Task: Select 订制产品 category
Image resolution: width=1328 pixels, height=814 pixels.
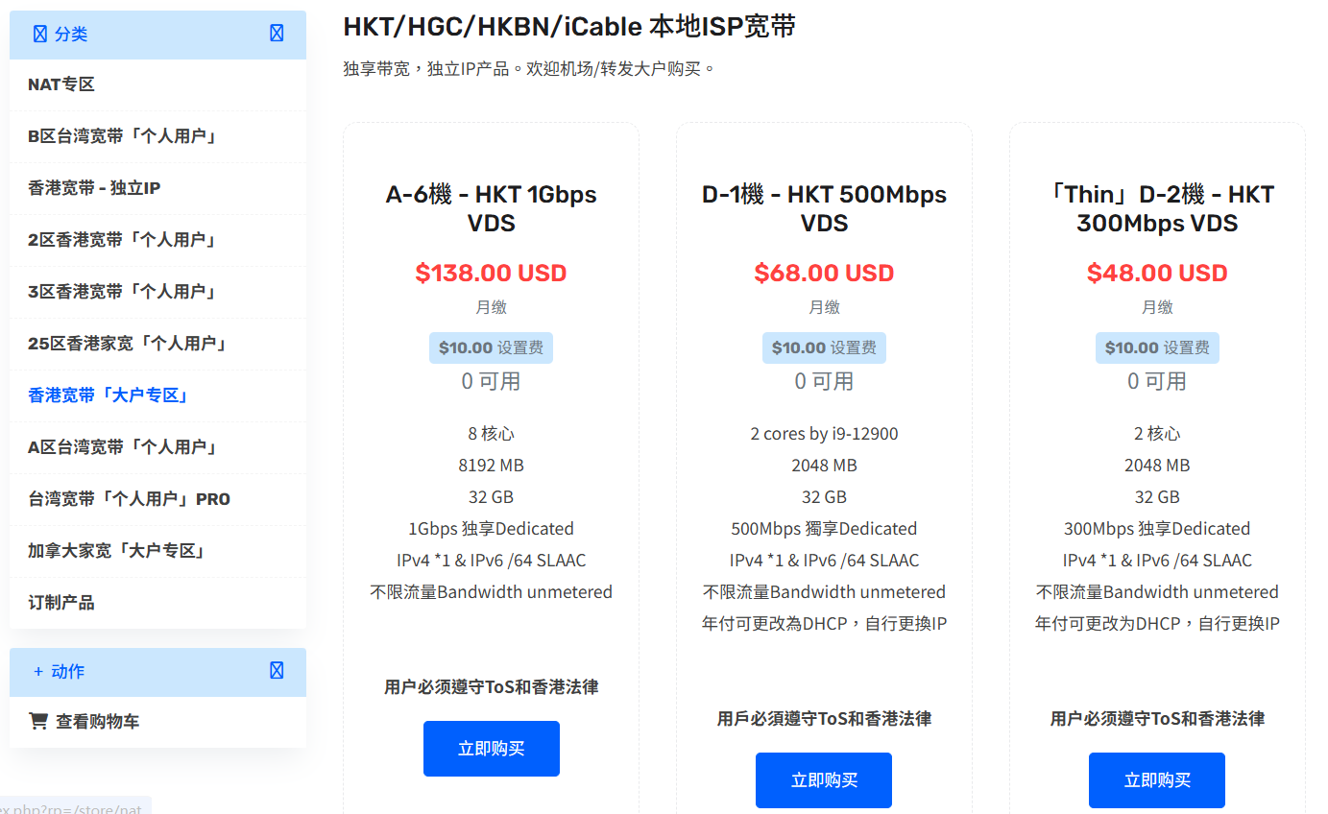Action: (157, 603)
